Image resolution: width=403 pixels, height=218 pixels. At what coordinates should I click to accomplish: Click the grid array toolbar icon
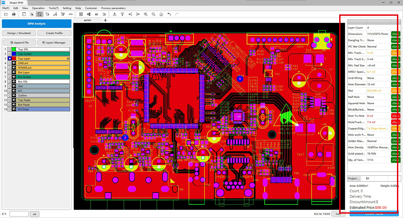click(81, 14)
